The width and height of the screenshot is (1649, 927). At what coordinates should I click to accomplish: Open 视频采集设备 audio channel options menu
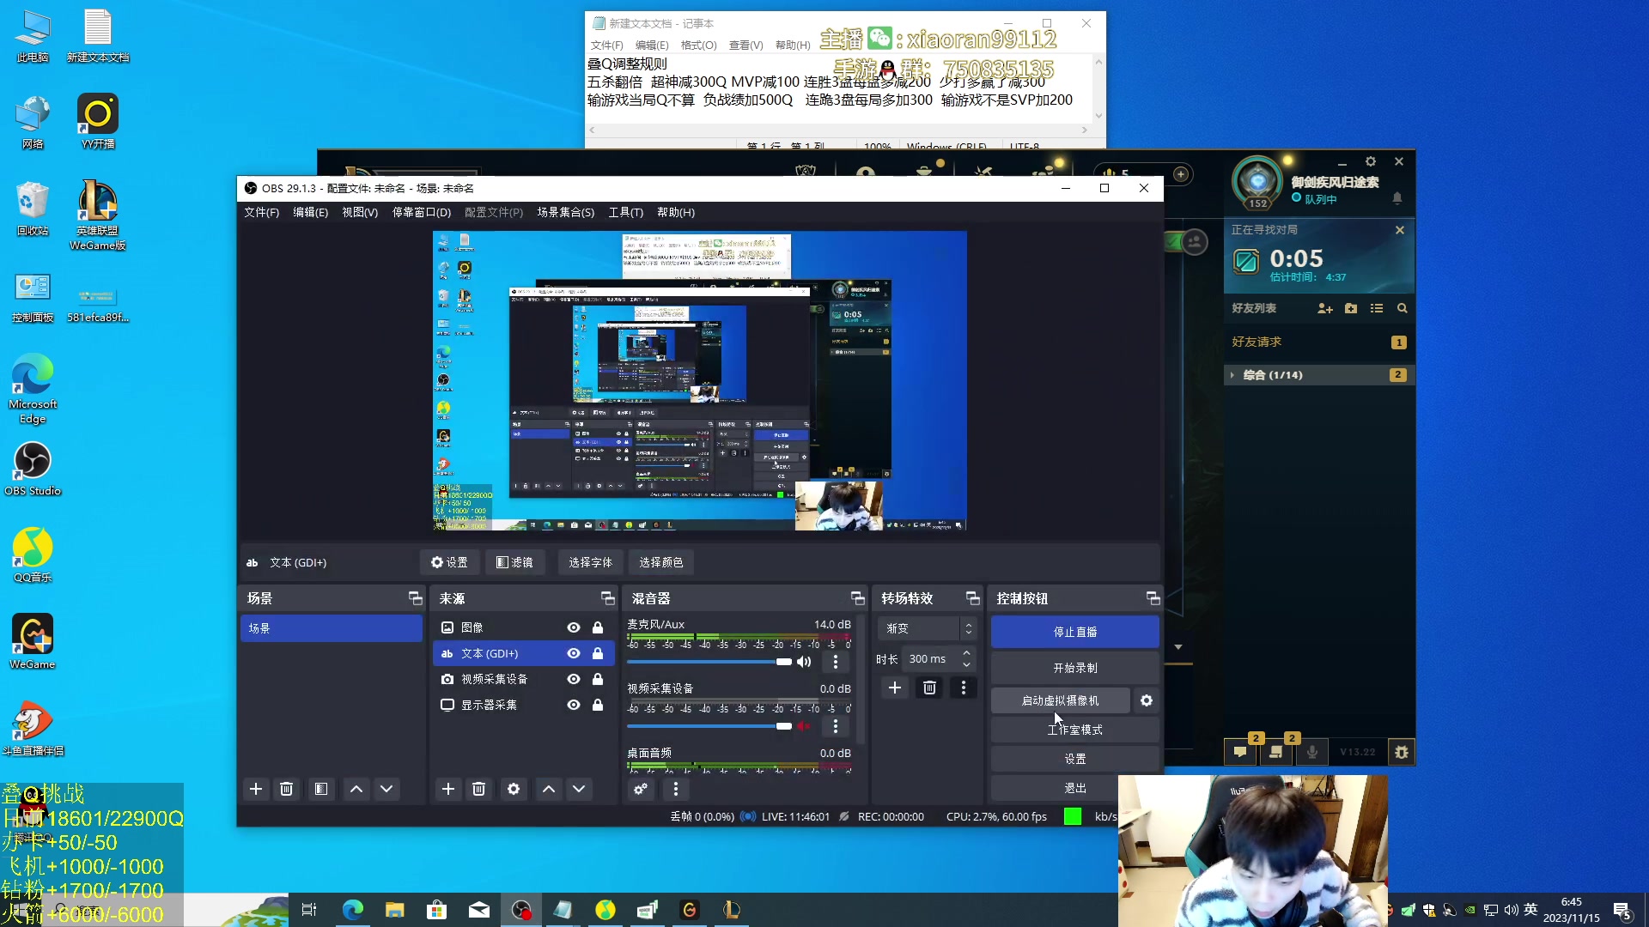click(x=836, y=726)
